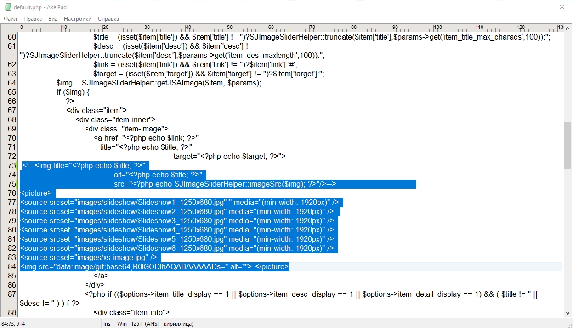Open the Вид menu

53,19
